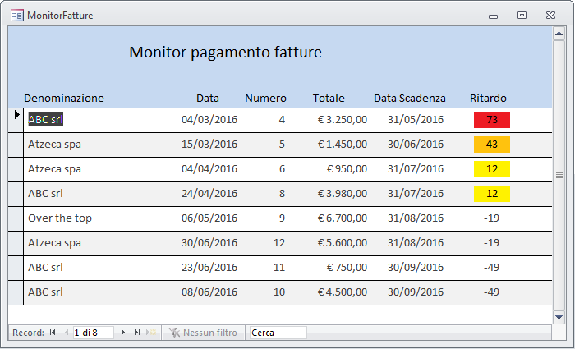Image resolution: width=575 pixels, height=349 pixels.
Task: Click the scroll up arrow
Action: 559,34
